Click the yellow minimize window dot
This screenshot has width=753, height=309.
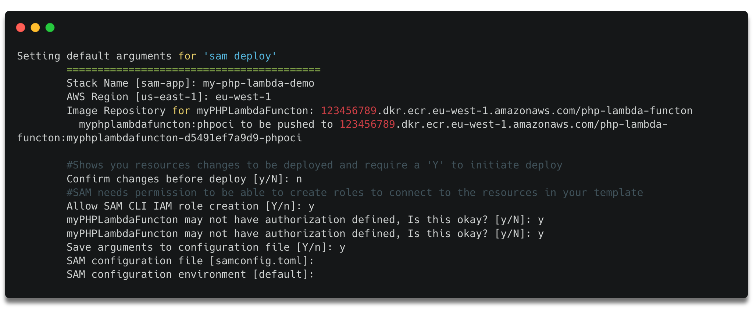(x=35, y=28)
